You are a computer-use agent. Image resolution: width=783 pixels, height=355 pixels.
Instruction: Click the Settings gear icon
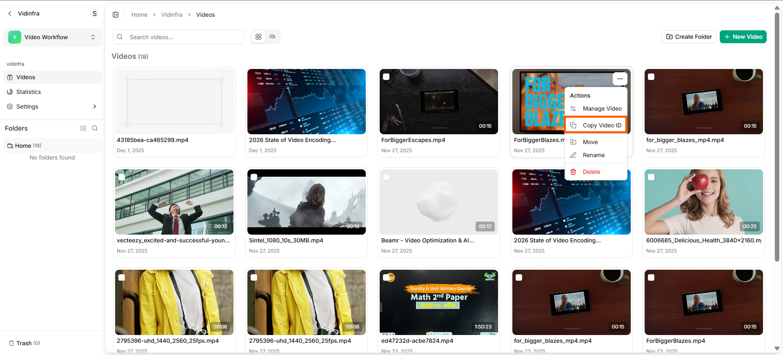point(10,106)
